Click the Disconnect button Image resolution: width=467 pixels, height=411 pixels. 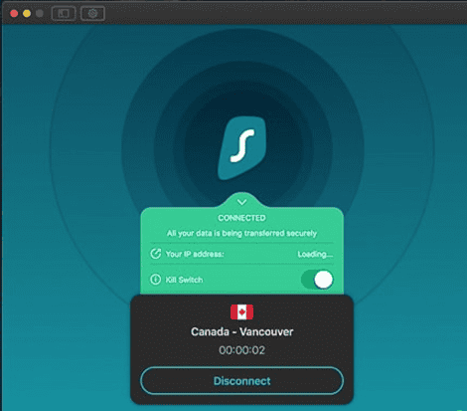(241, 381)
